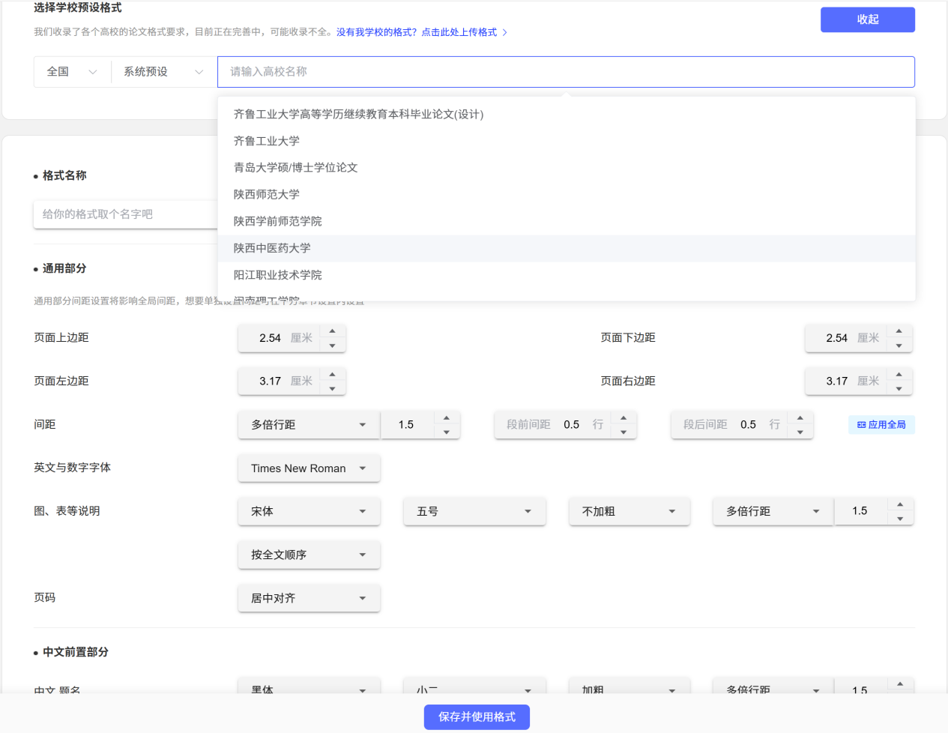This screenshot has width=948, height=733.
Task: Click the 收起 collapse button
Action: (867, 19)
